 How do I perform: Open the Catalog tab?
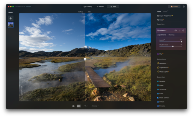88,6
